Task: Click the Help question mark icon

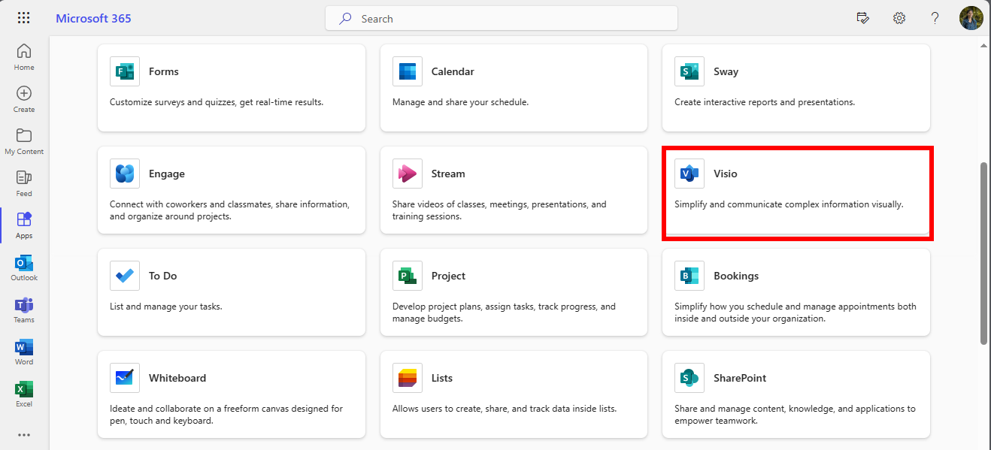Action: coord(935,18)
